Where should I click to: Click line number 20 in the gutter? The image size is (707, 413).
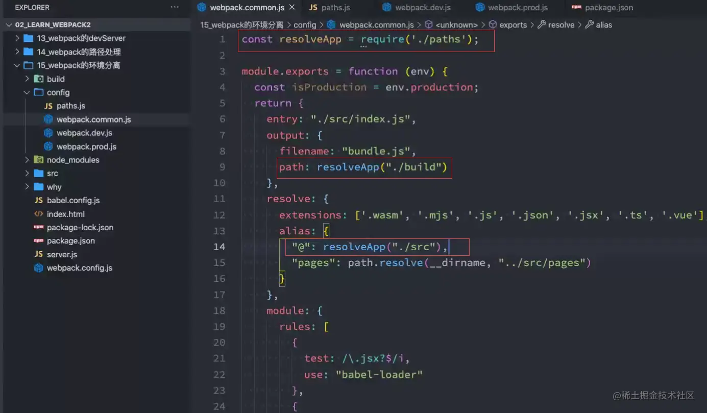tap(219, 343)
